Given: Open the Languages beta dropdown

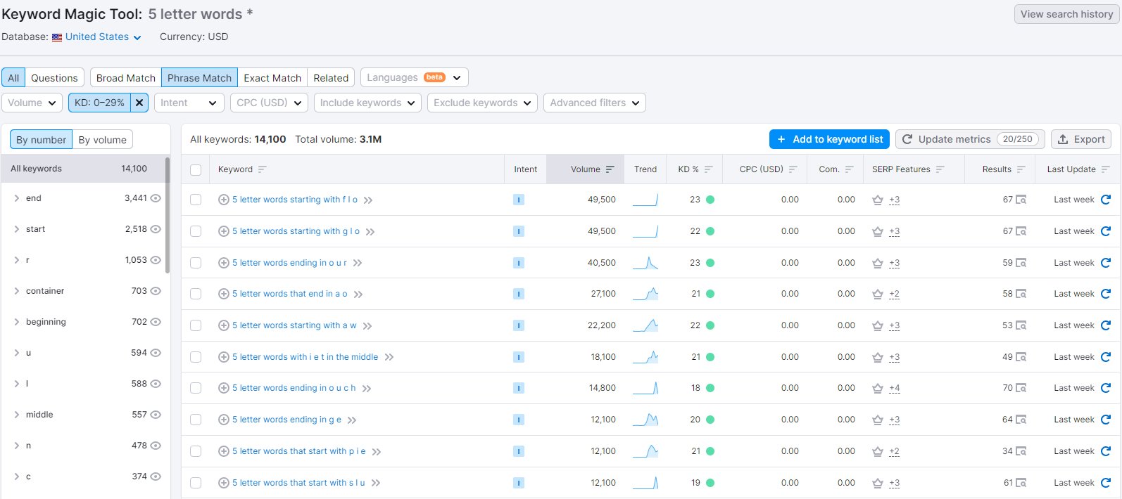Looking at the screenshot, I should pos(414,77).
